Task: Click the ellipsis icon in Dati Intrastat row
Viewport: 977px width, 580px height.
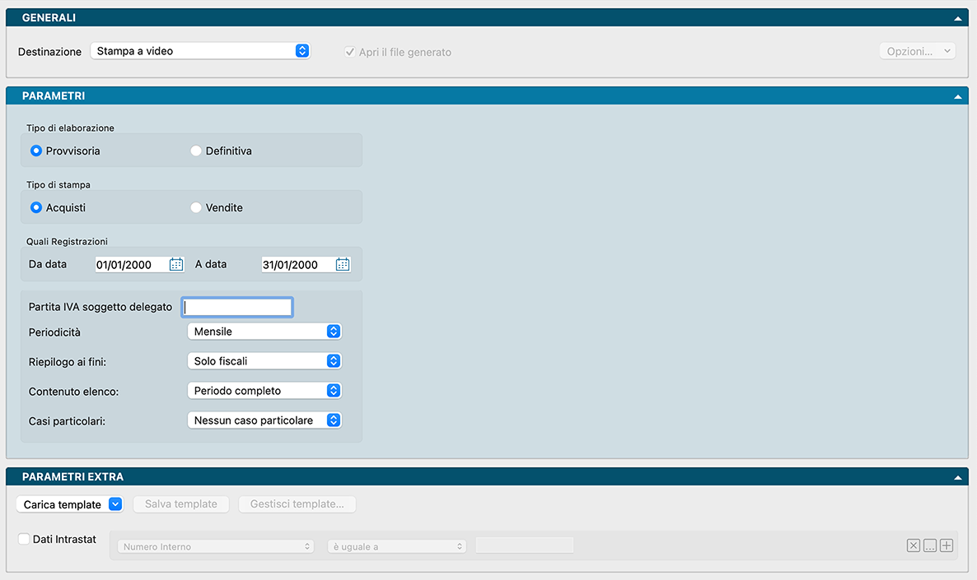Action: [x=929, y=545]
